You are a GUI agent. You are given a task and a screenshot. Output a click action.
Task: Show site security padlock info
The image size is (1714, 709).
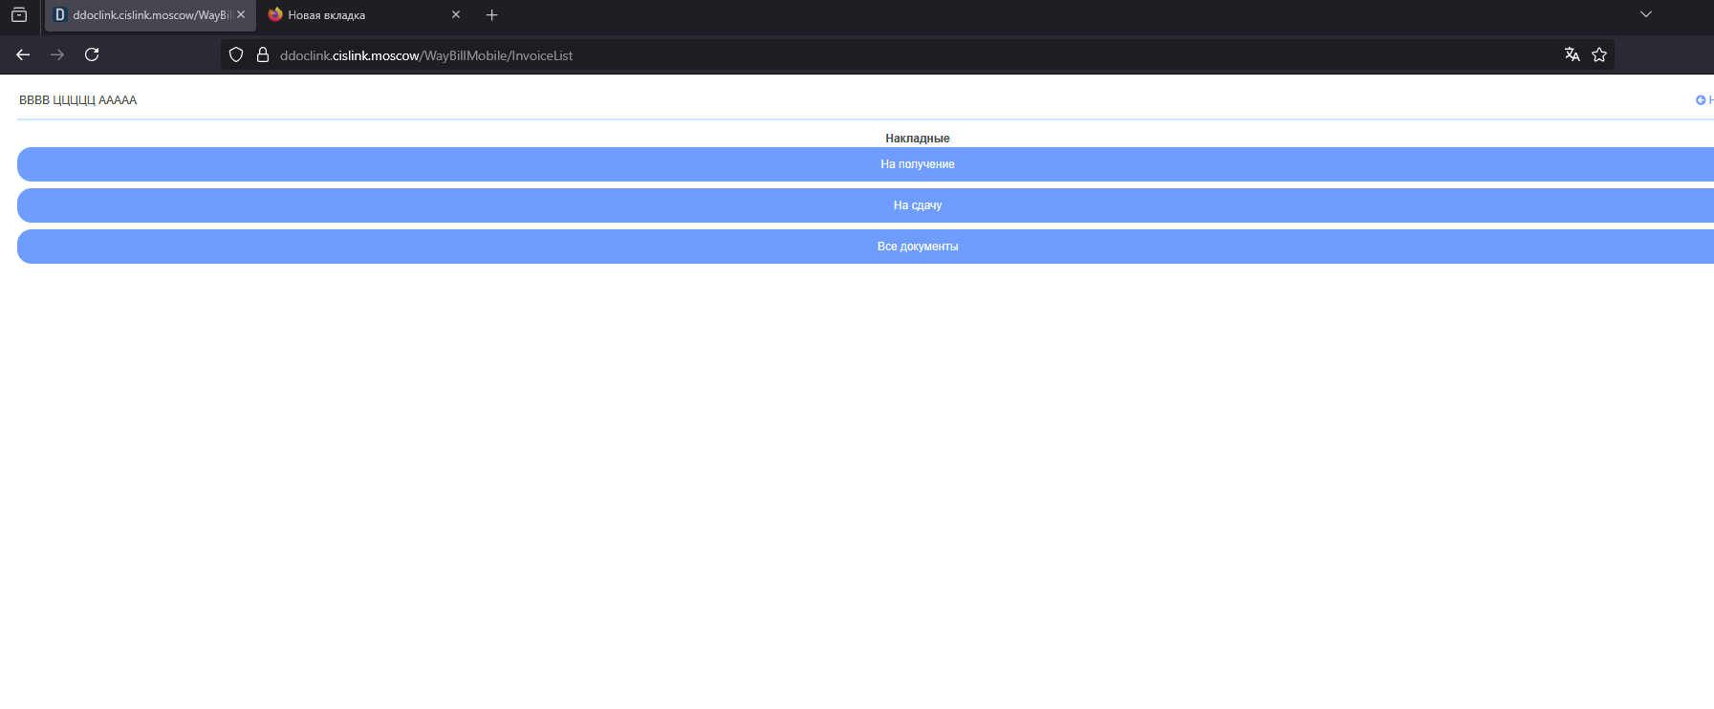point(263,55)
